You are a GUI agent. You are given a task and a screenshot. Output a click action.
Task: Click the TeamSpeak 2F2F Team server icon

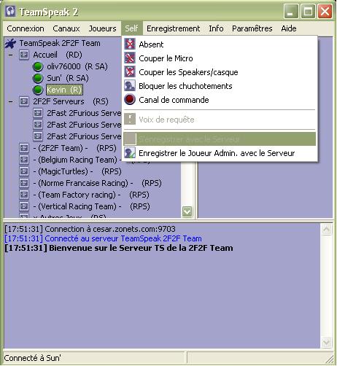(11, 44)
